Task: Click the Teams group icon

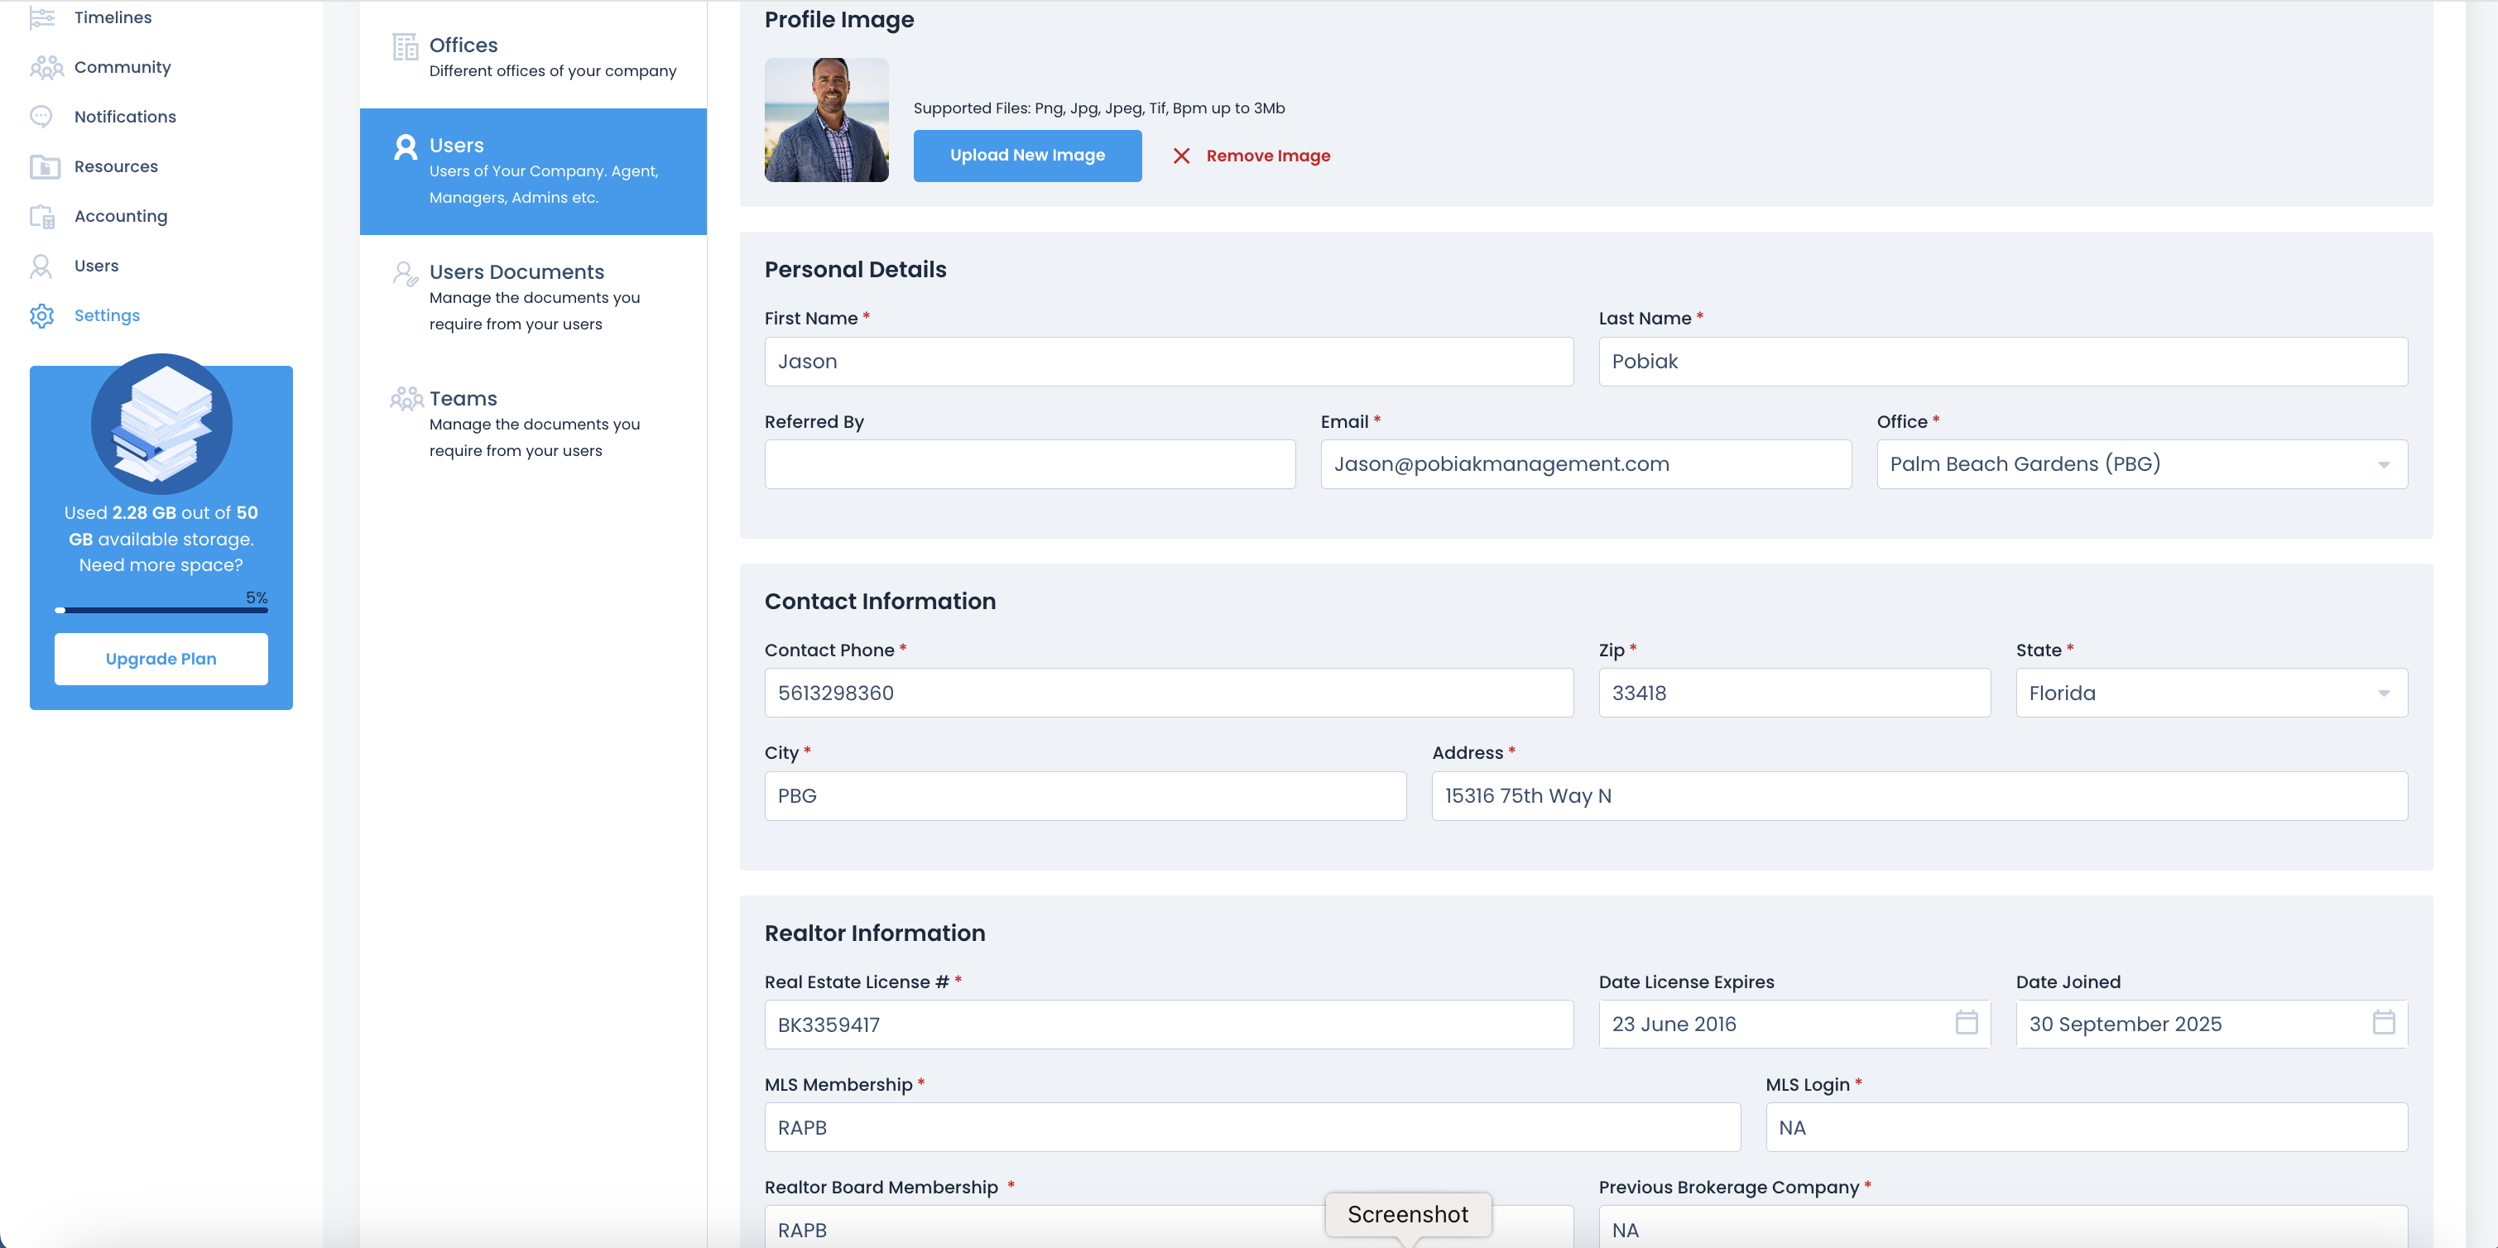Action: [406, 399]
